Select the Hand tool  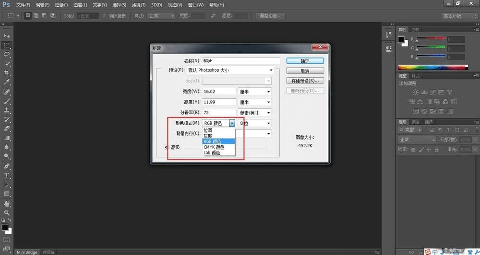(6, 204)
